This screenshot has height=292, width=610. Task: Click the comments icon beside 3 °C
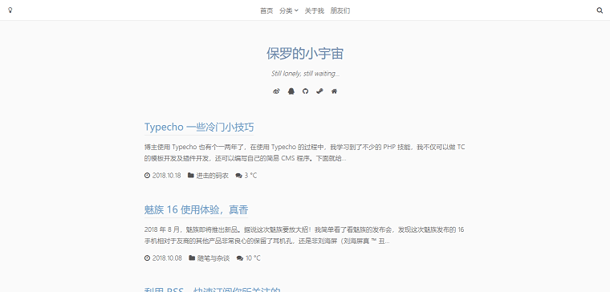[239, 176]
